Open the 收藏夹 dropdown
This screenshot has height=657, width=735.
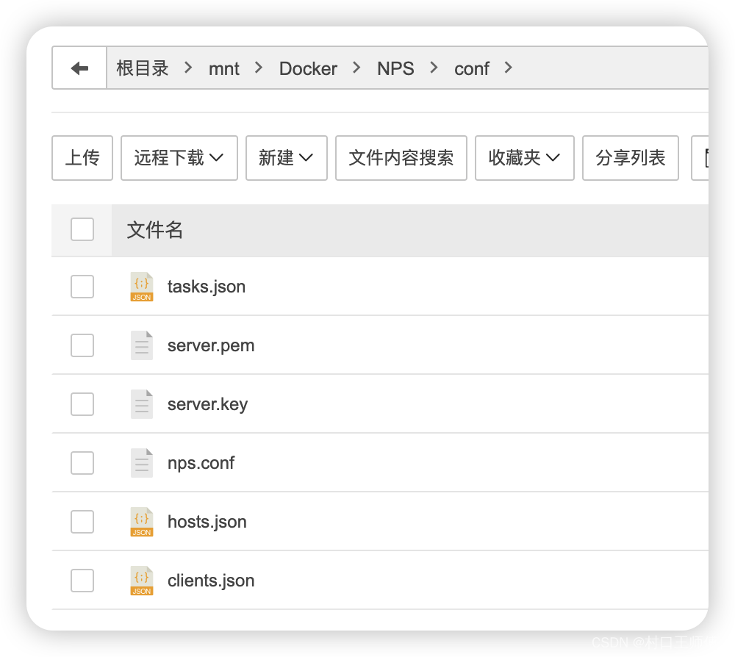coord(524,157)
